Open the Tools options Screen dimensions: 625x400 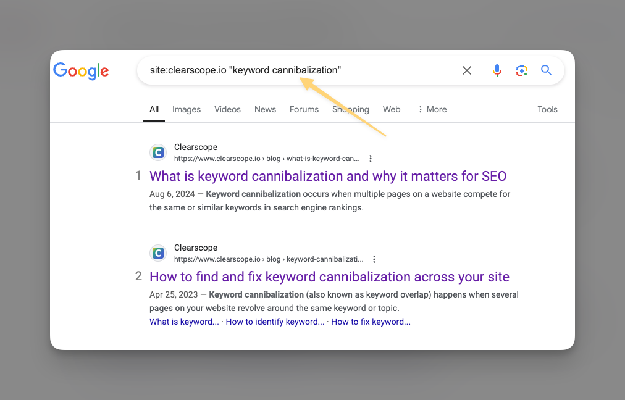click(x=547, y=109)
